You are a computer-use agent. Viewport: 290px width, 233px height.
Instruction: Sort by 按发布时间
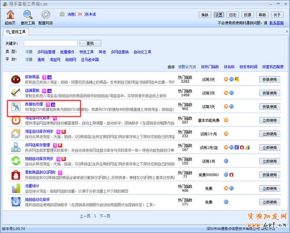point(248,67)
